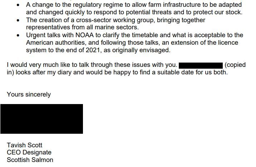Click the bullet marker beside "The creation"
This screenshot has width=256, height=167.
point(18,20)
